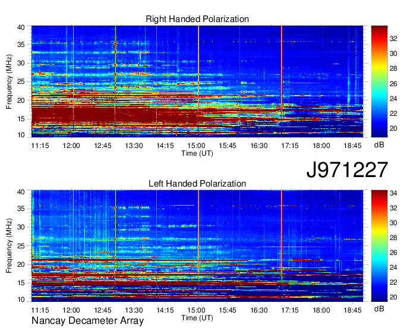The width and height of the screenshot is (404, 328).
Task: Click the 30 MHz tick label of Right Handed plot
Action: coord(21,63)
